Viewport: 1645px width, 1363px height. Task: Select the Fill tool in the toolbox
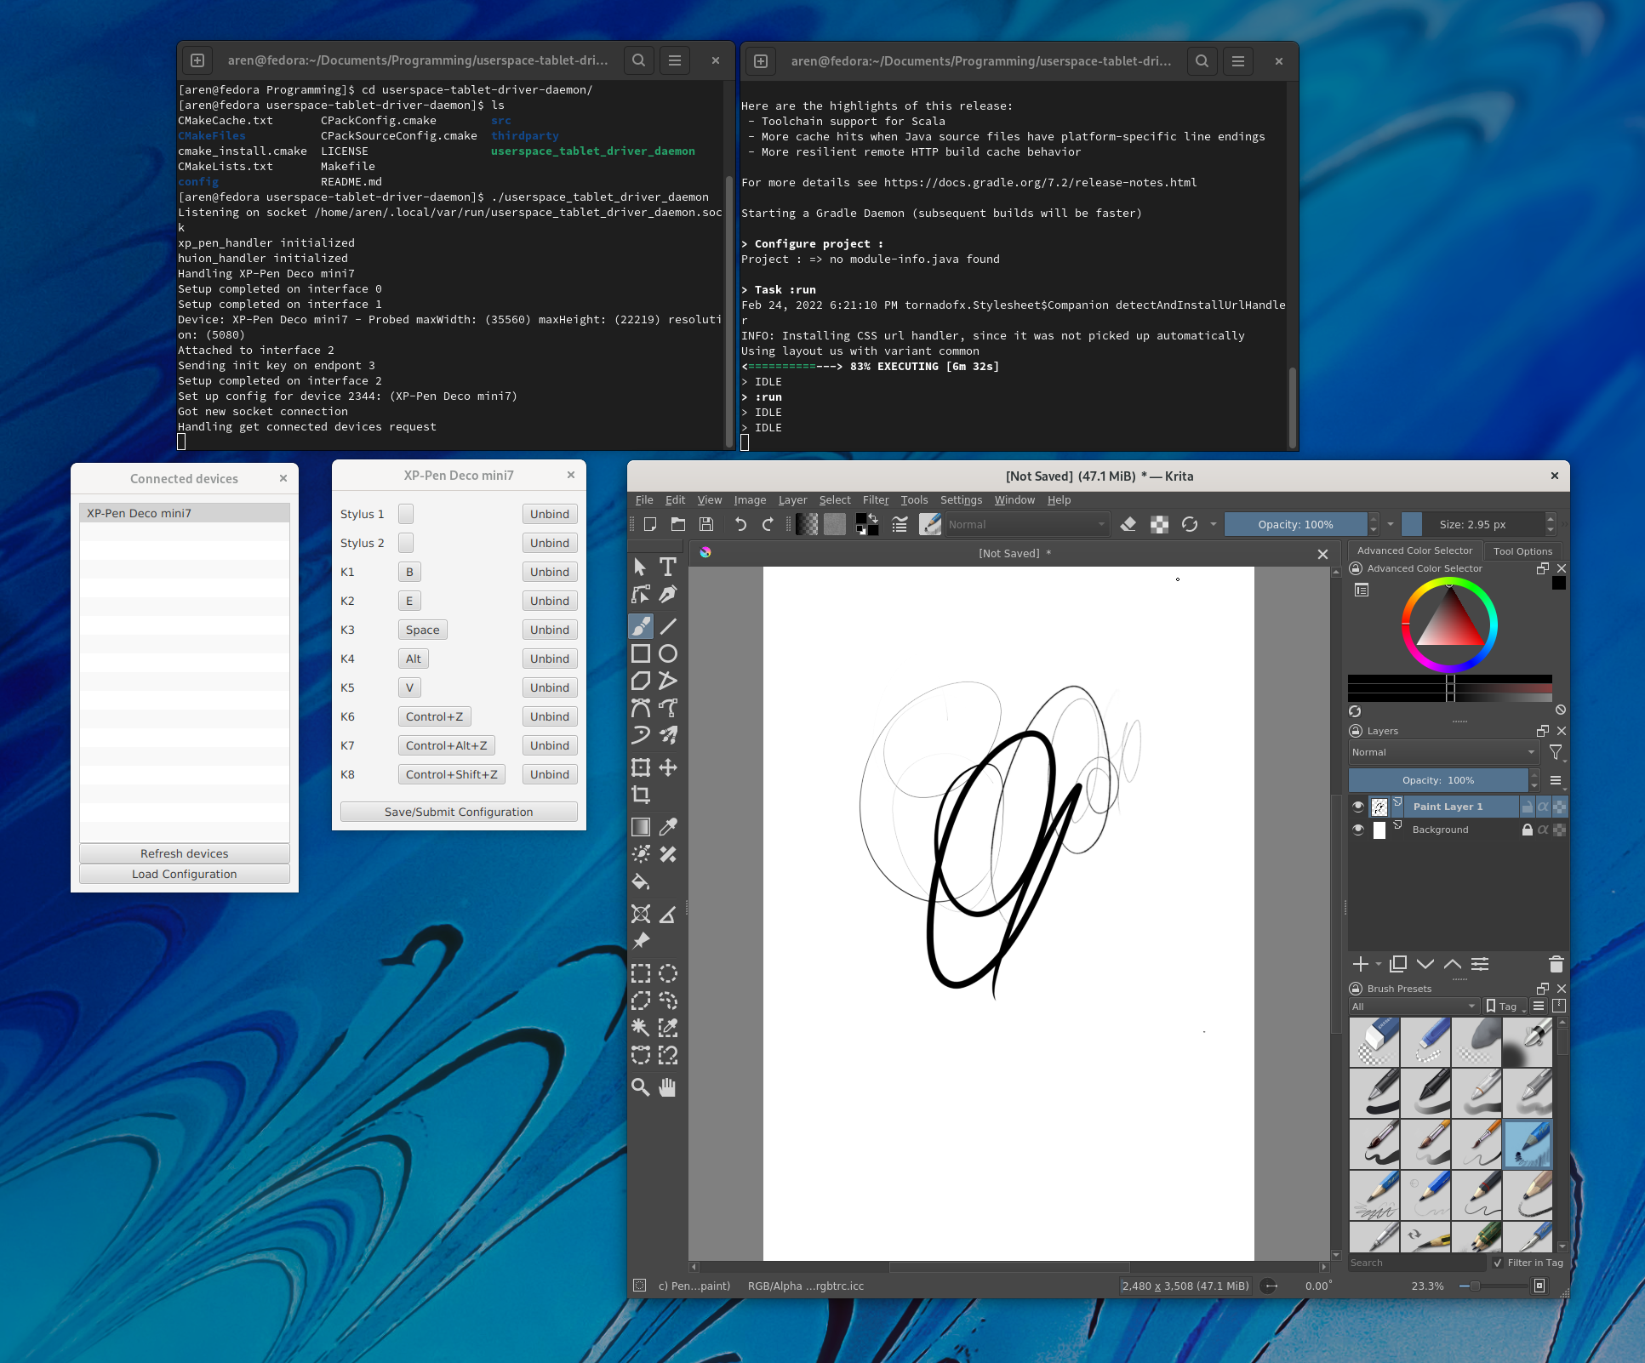640,882
